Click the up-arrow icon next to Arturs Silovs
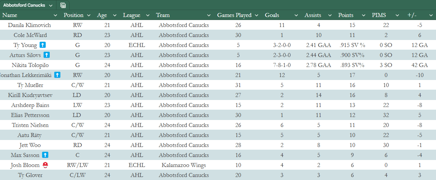This screenshot has height=180, width=436. [x=47, y=55]
